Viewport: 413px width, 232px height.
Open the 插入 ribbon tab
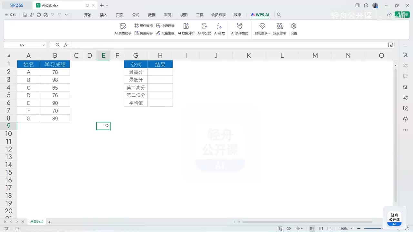tap(104, 15)
